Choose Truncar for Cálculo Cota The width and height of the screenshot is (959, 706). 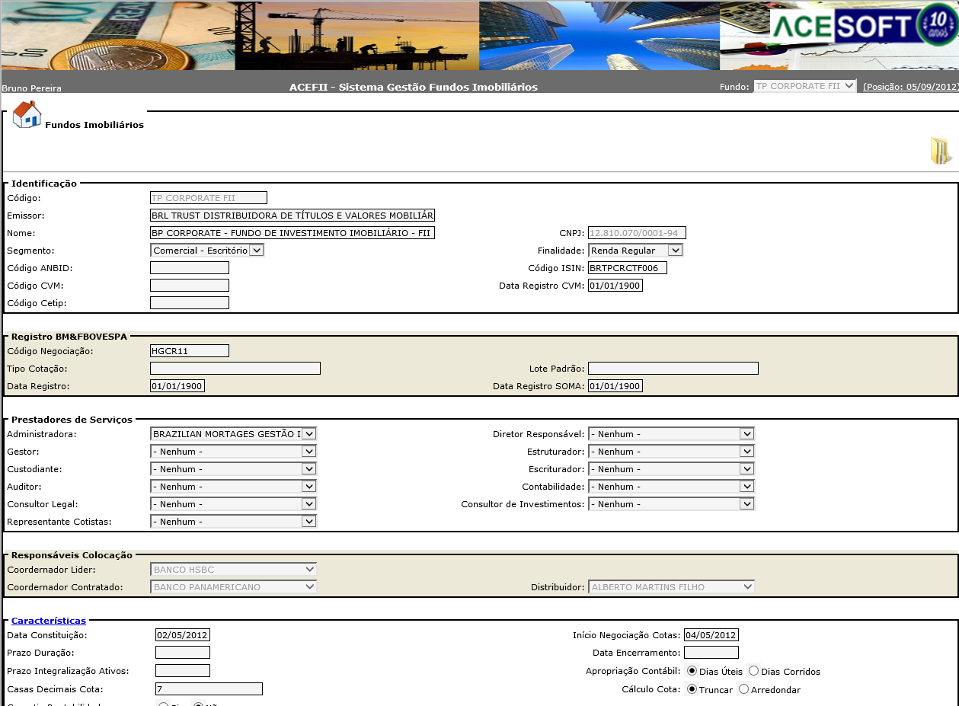pyautogui.click(x=692, y=689)
